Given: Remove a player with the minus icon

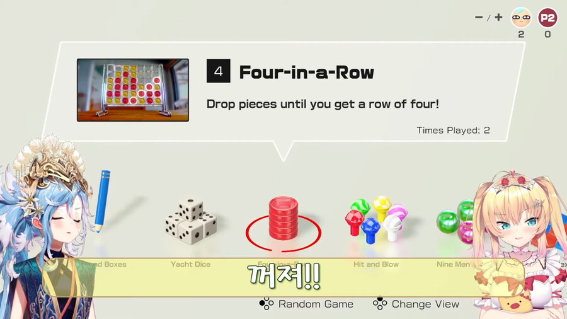Looking at the screenshot, I should click(479, 18).
